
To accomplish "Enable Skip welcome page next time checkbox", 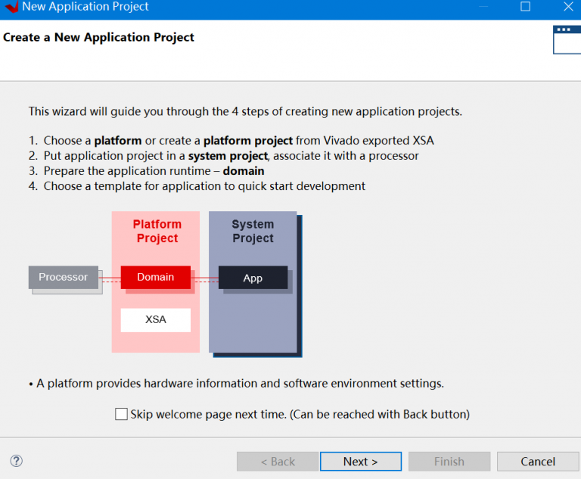I will pyautogui.click(x=121, y=414).
